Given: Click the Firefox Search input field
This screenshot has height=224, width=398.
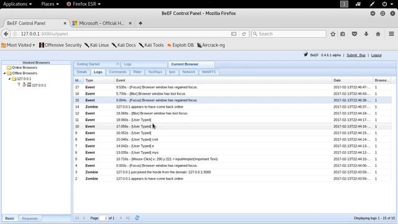Looking at the screenshot, I should [289, 34].
